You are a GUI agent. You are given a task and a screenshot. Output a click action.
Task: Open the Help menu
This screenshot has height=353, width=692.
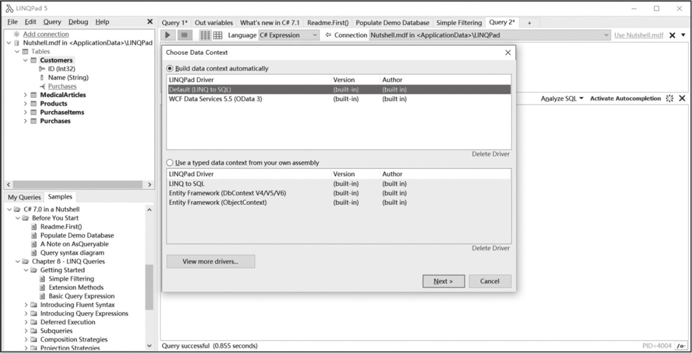[102, 22]
